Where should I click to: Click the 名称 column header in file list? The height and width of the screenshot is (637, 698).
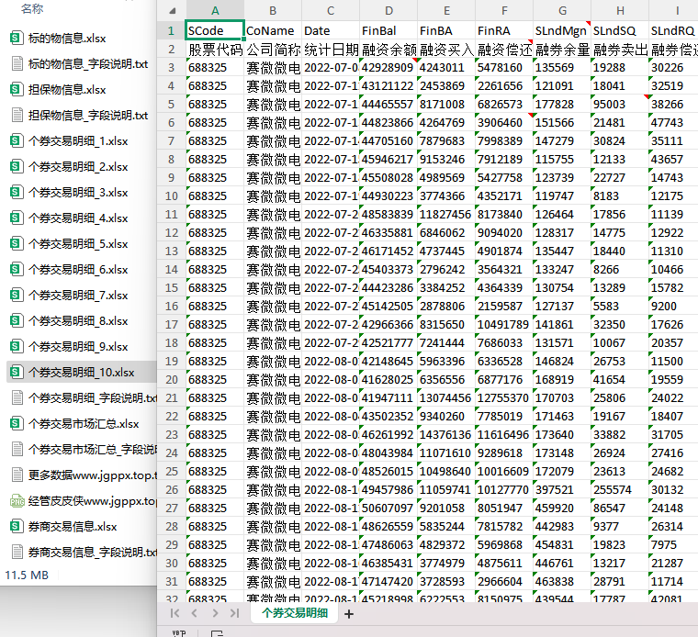tap(32, 8)
